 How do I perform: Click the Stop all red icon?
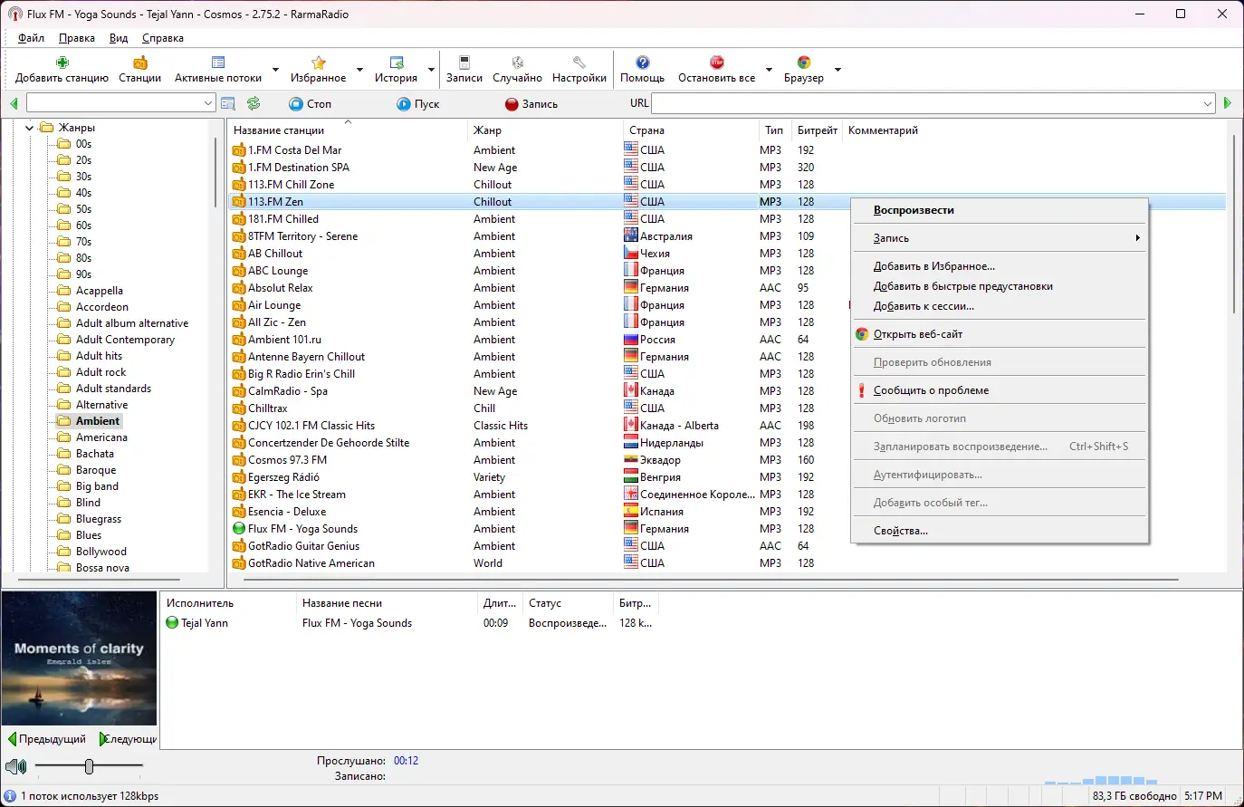[x=717, y=62]
